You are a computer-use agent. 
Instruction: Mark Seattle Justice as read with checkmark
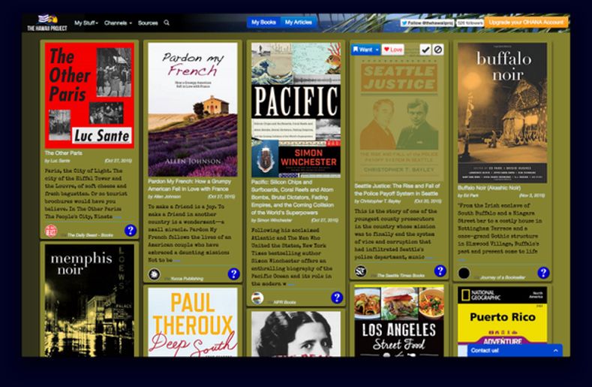point(425,50)
